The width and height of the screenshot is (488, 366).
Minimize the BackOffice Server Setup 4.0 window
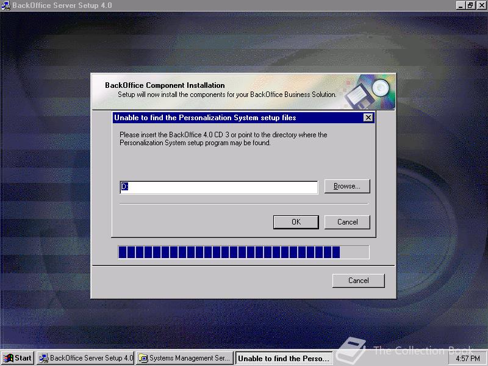click(x=461, y=5)
